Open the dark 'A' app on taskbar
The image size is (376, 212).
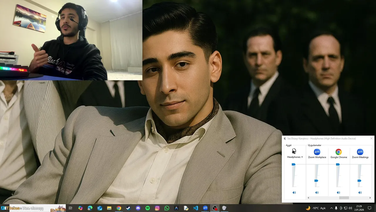coord(176,208)
